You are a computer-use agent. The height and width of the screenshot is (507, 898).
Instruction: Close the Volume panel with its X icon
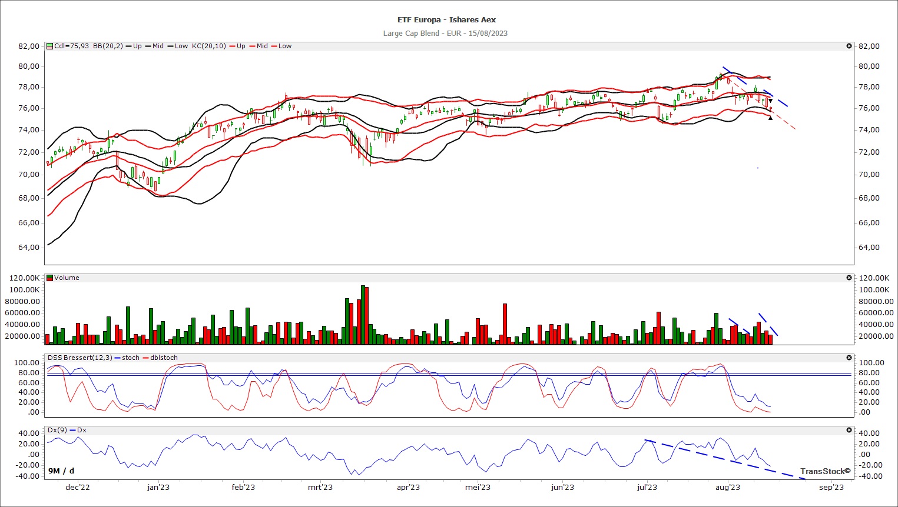pyautogui.click(x=849, y=278)
